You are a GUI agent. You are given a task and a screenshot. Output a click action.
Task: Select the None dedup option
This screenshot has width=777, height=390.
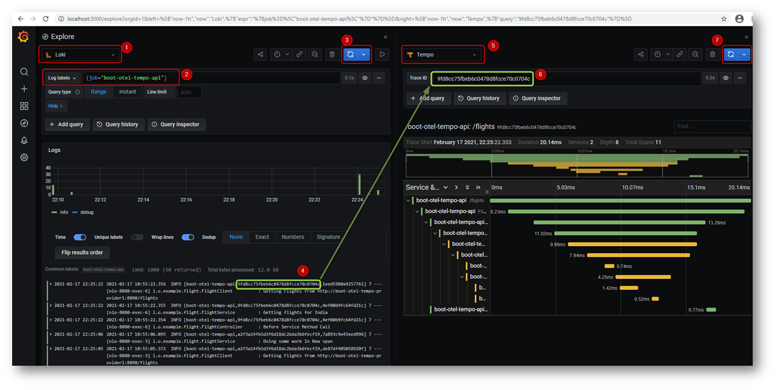[x=236, y=237]
